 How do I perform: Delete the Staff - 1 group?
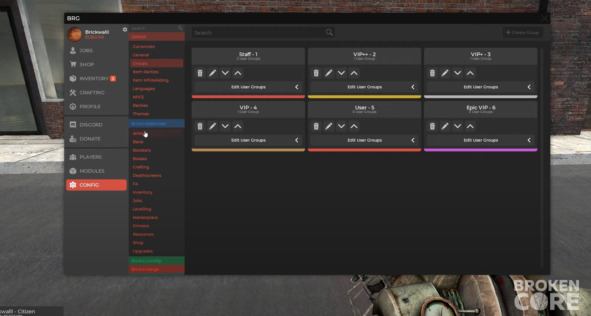pos(200,73)
